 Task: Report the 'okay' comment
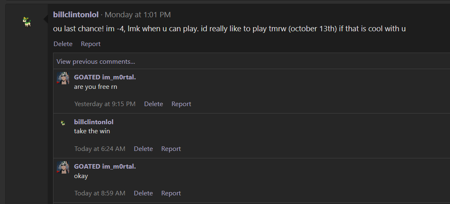coord(171,193)
